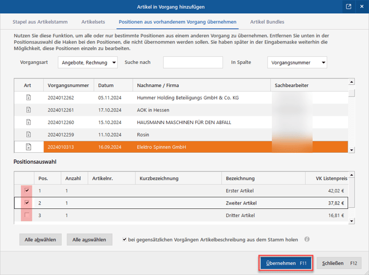Sort by the Vorgangsnummer column header

point(68,85)
